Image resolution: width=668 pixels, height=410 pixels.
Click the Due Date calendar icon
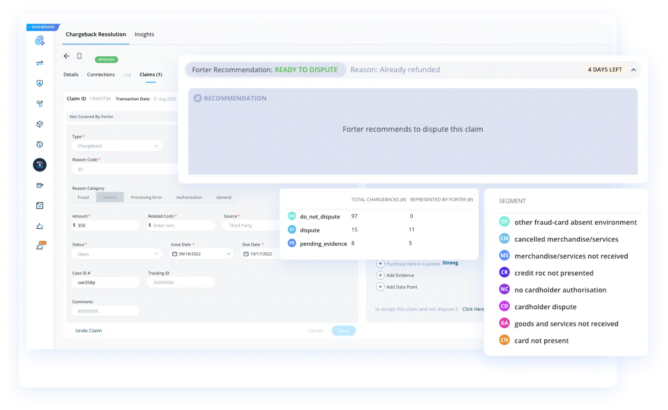point(246,254)
